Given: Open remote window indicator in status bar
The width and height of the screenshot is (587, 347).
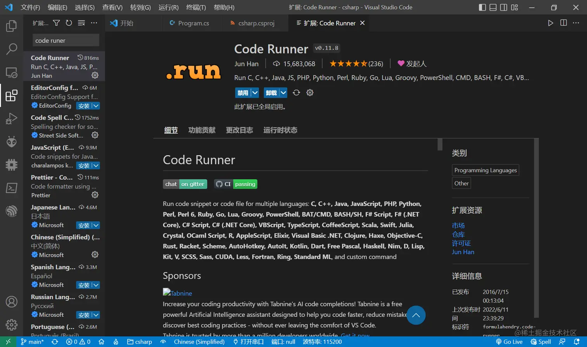Looking at the screenshot, I should tap(8, 342).
